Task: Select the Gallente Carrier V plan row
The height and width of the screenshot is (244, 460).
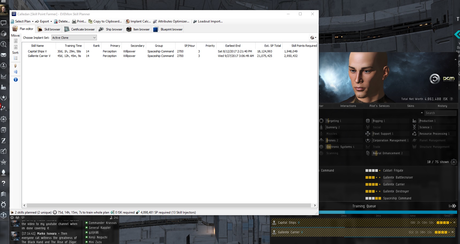Action: point(170,56)
